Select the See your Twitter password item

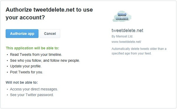pyautogui.click(x=32, y=95)
